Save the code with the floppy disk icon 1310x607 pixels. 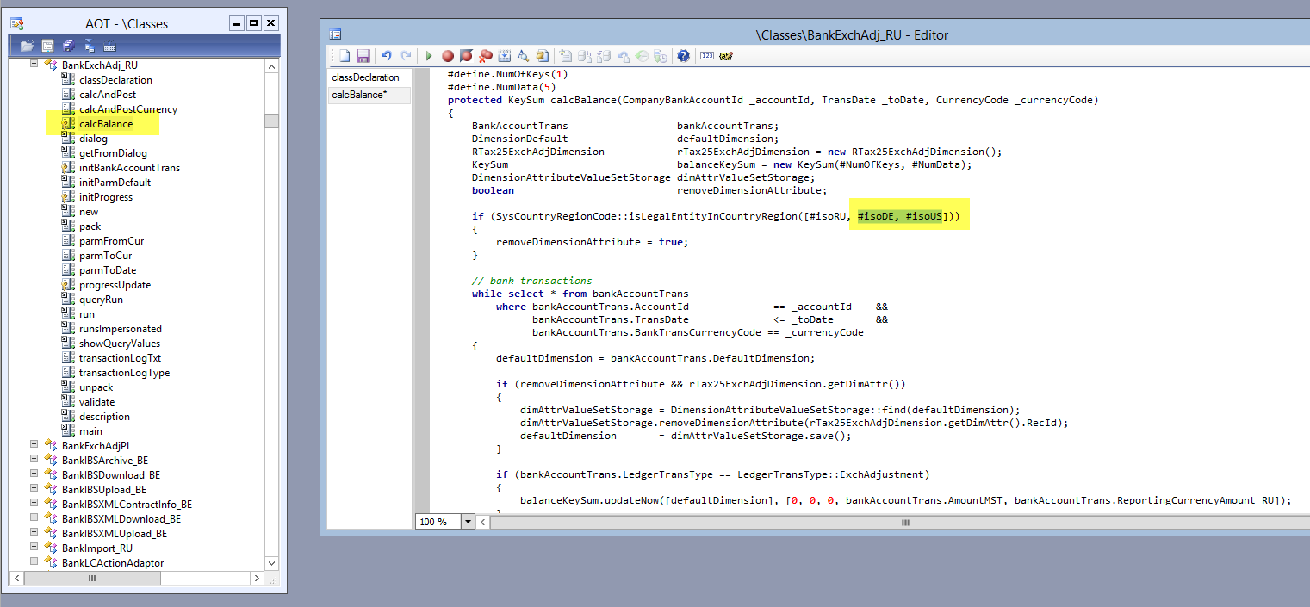[x=363, y=56]
